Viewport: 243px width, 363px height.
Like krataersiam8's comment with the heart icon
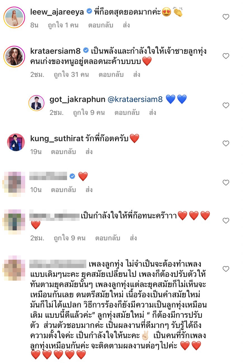coord(226,56)
